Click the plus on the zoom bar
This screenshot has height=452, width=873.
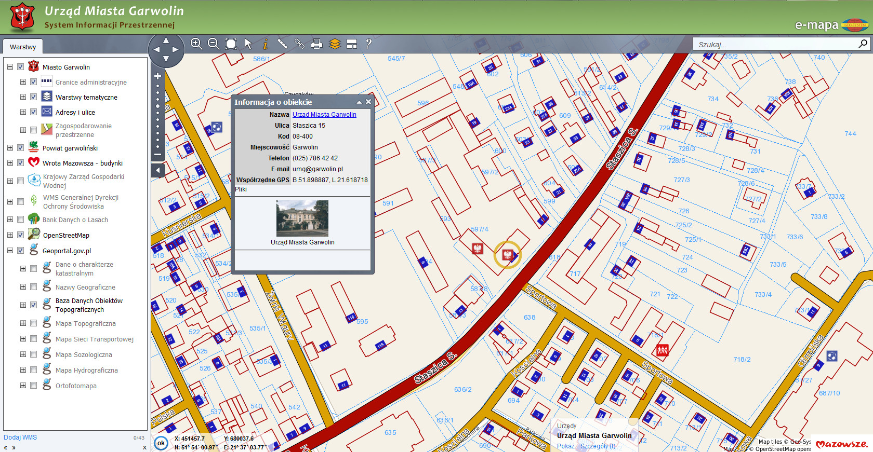[x=158, y=76]
